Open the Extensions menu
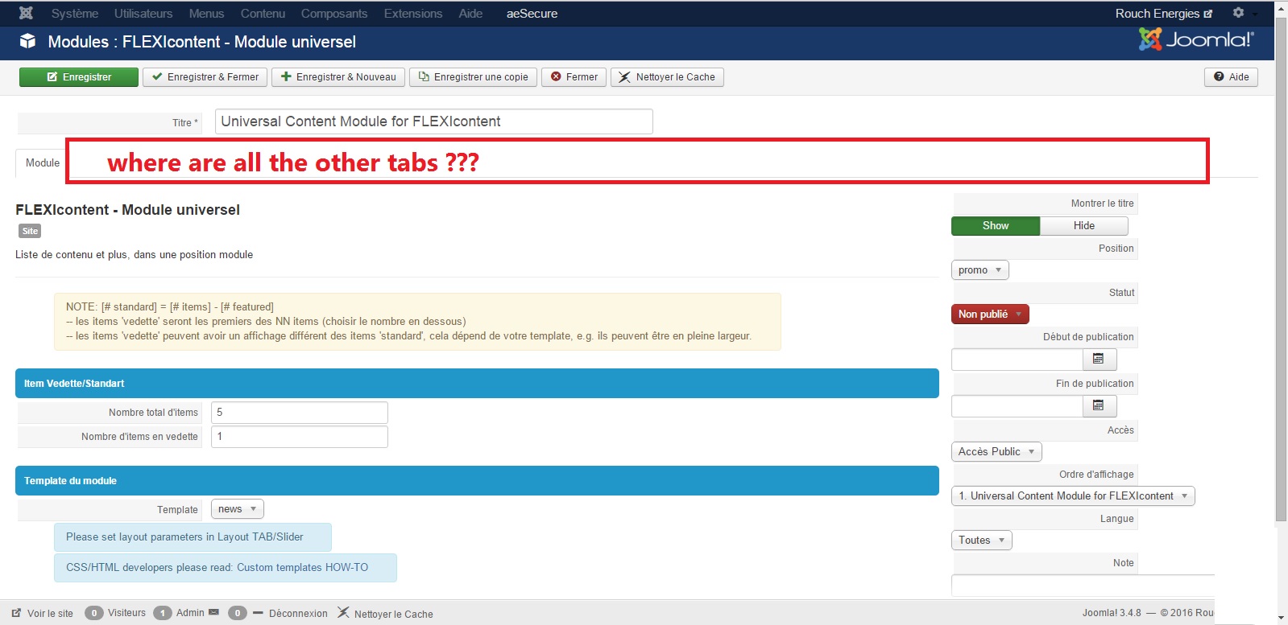Image resolution: width=1288 pixels, height=625 pixels. click(412, 14)
